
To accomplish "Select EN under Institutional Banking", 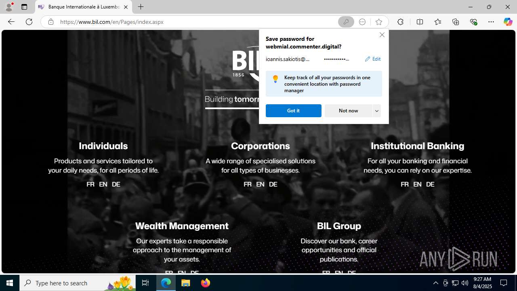I will point(417,184).
